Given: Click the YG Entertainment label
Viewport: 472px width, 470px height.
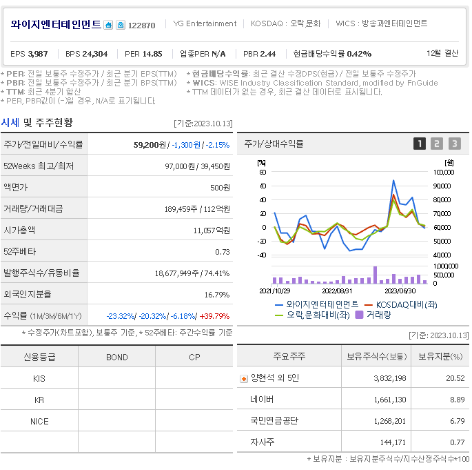Looking at the screenshot, I should coord(205,23).
